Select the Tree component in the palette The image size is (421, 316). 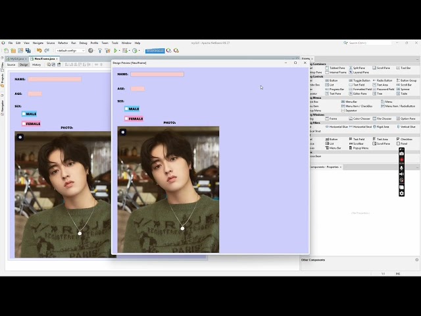point(378,93)
